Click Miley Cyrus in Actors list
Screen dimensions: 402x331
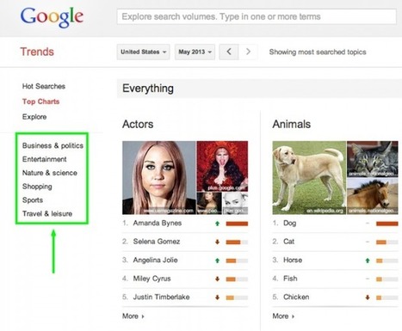tap(152, 279)
